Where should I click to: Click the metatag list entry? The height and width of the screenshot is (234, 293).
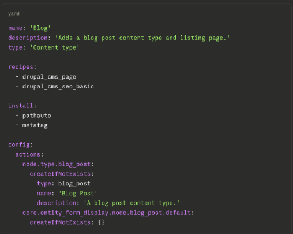(35, 125)
